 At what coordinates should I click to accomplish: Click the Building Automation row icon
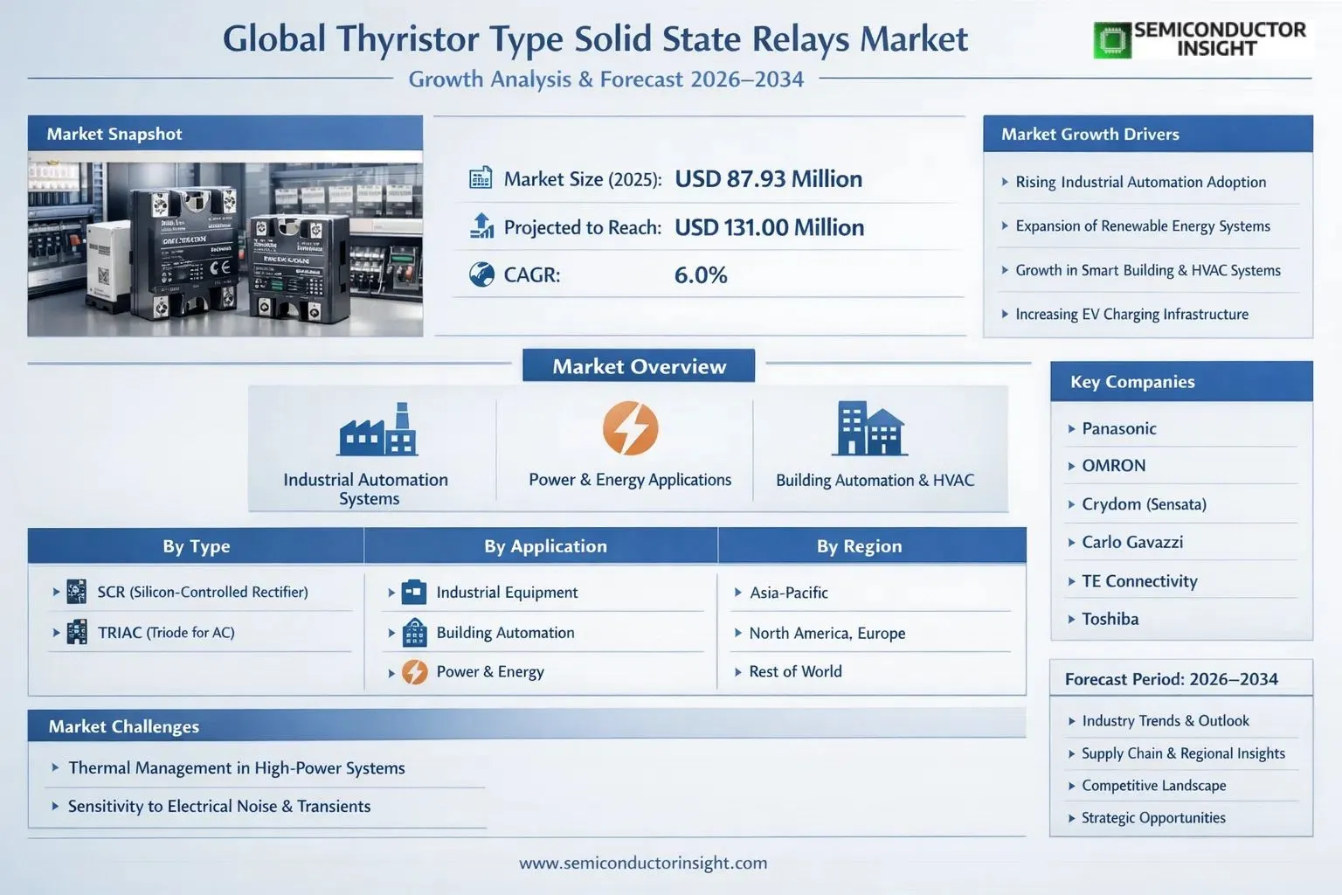(414, 632)
